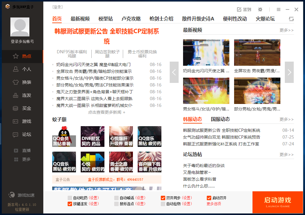This screenshot has height=215, width=305.
Task: Switch to the 首页 tab
Action: (x=57, y=19)
